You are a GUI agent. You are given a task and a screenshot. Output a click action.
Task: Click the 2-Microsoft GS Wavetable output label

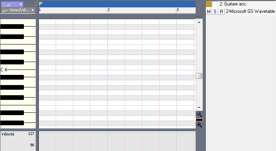[x=250, y=11]
